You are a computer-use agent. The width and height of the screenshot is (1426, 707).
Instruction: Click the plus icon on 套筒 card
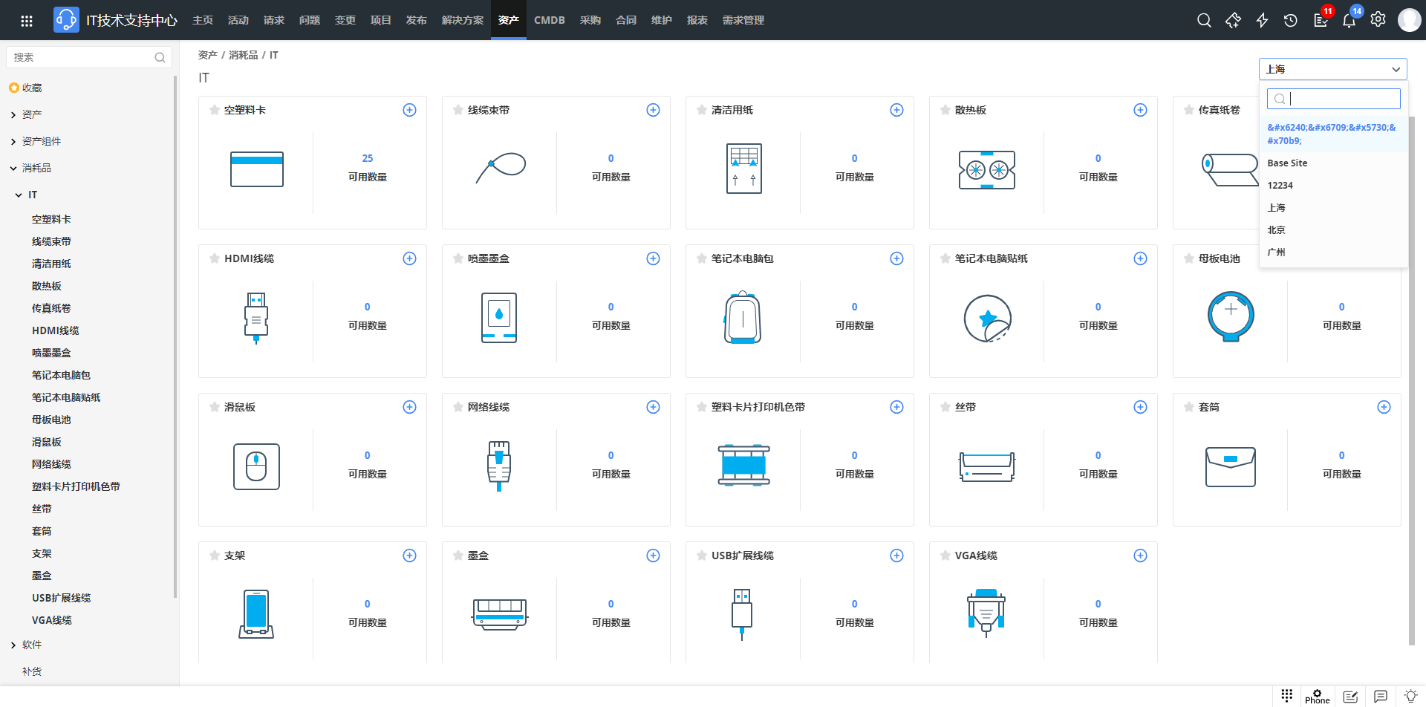point(1384,407)
